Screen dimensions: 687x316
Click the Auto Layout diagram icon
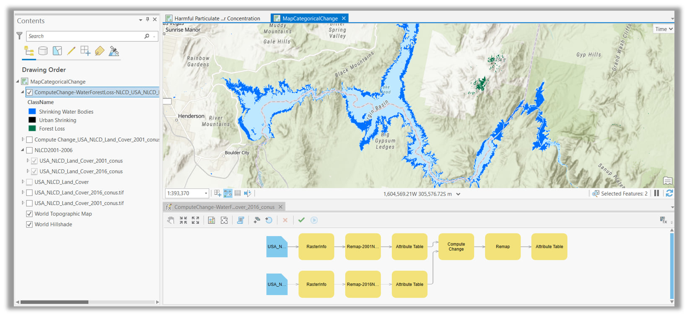212,220
